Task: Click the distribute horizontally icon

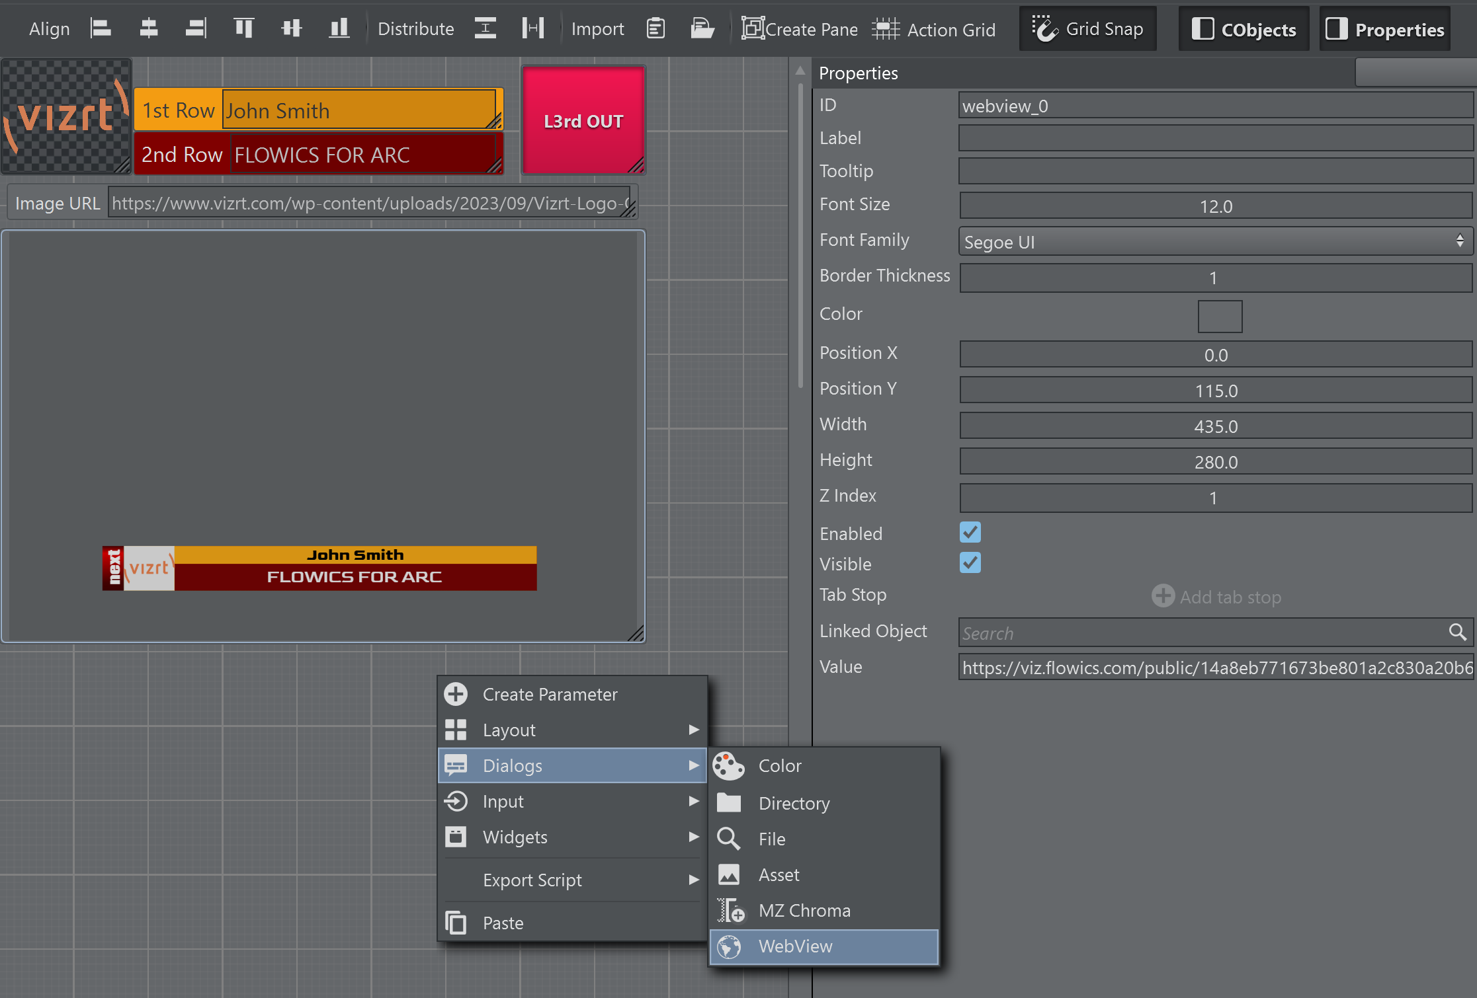Action: [532, 28]
